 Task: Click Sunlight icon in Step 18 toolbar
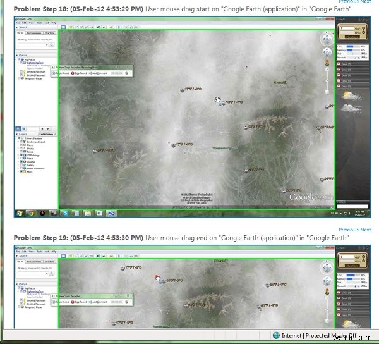click(x=104, y=27)
